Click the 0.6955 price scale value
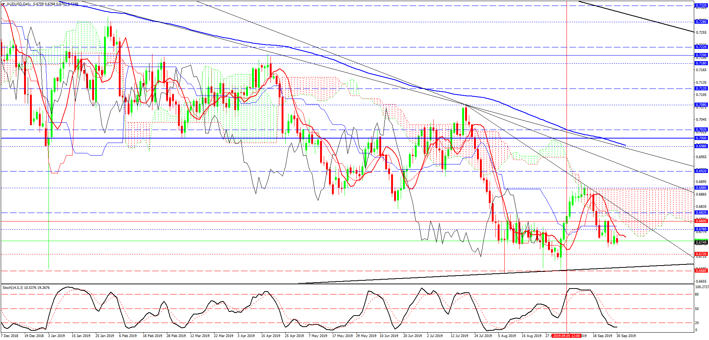Viewport: 709px width, 340px height. click(x=701, y=157)
